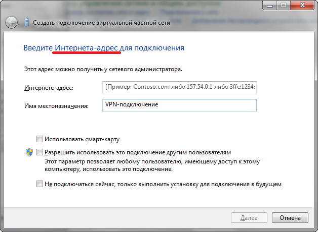
Task: Click the VPN wizard icon beside the title
Action: tap(26, 23)
